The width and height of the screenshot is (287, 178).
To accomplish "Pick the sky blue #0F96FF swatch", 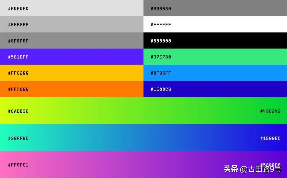I will [x=215, y=73].
